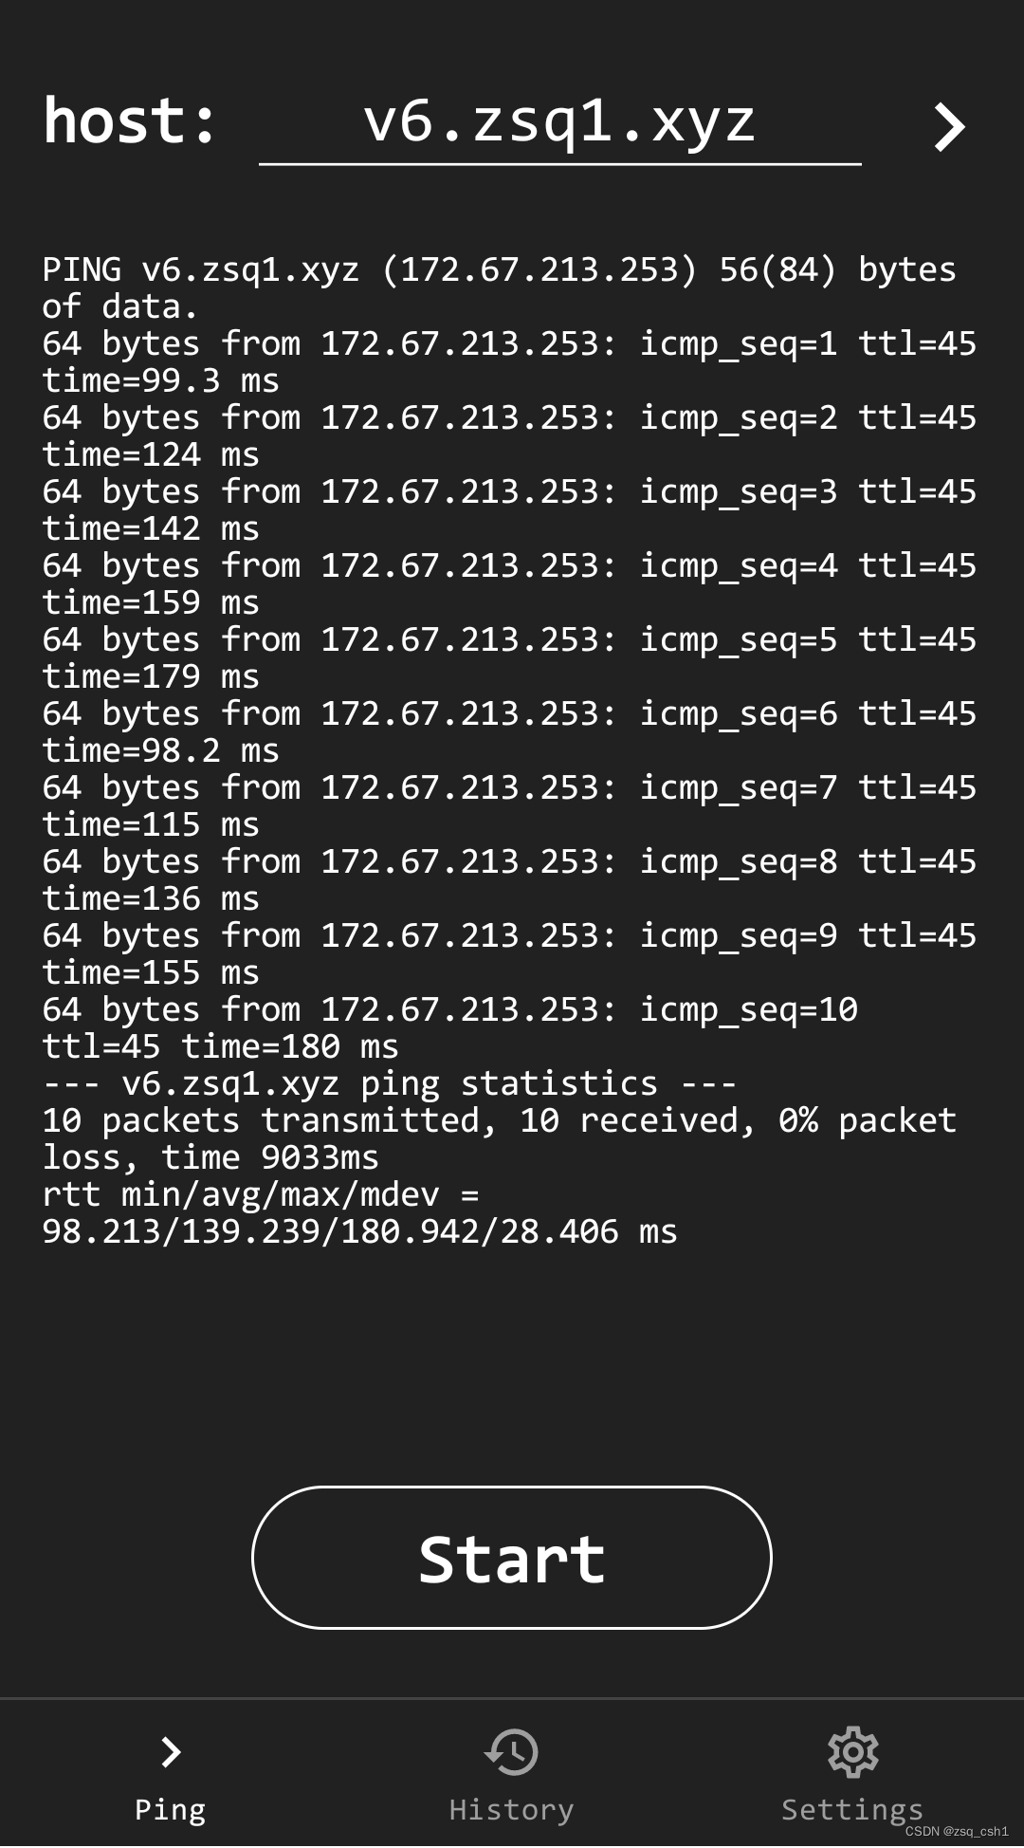Tap Start to rerun the ping test
Screen dimensions: 1024x1848
tap(512, 1556)
